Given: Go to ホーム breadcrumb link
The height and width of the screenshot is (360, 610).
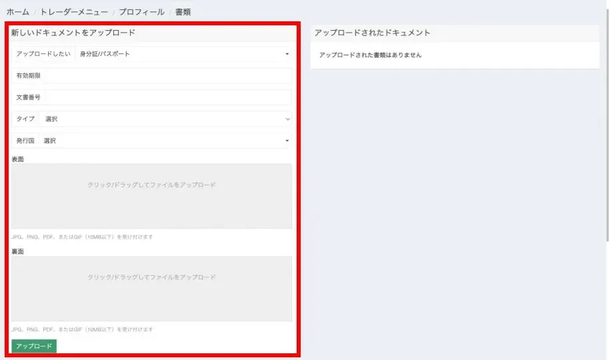Looking at the screenshot, I should tap(18, 12).
